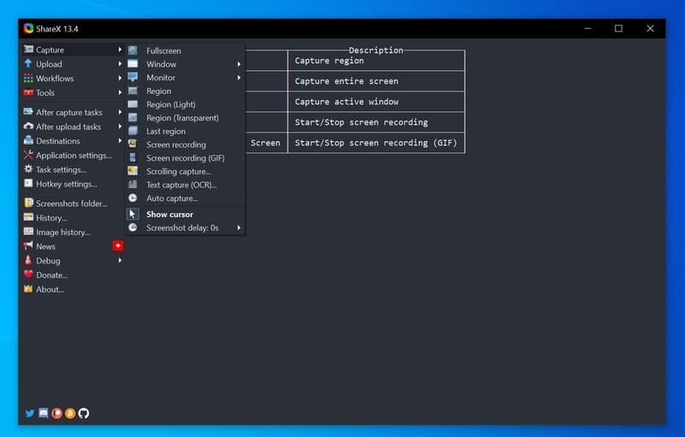Open Hotkey settings...
The width and height of the screenshot is (685, 437).
click(73, 184)
